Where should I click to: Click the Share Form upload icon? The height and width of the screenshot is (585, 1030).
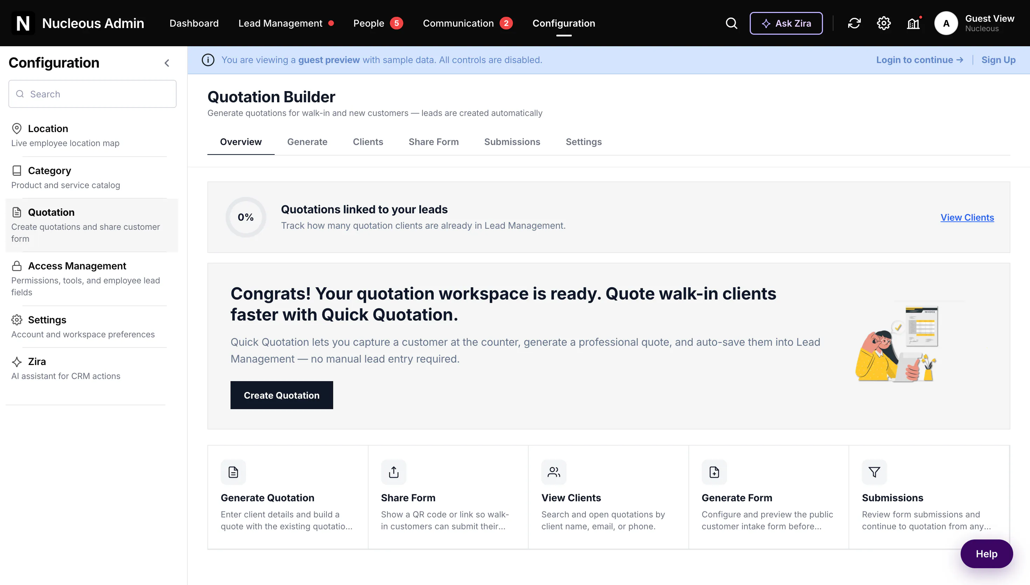coord(394,472)
